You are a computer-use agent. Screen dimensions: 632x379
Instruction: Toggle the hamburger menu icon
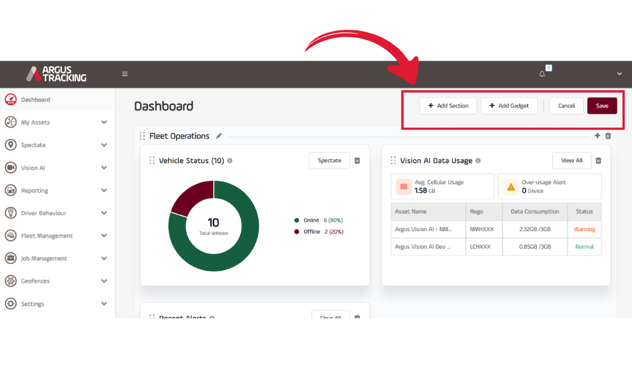125,74
